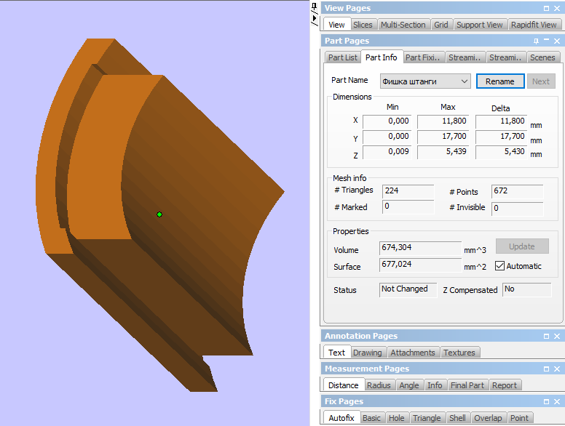Viewport: 565px width, 426px height.
Task: Close the Fix Pages panel
Action: click(x=557, y=401)
